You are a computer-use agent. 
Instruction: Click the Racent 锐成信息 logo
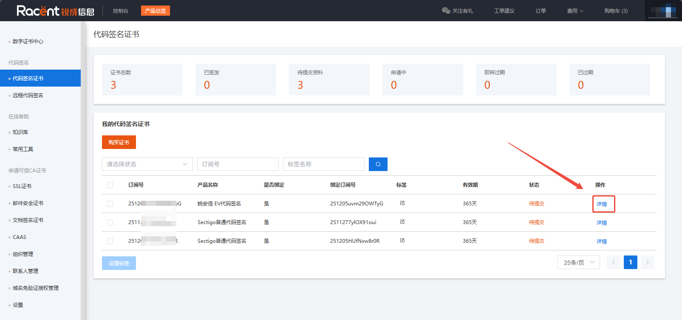point(55,11)
